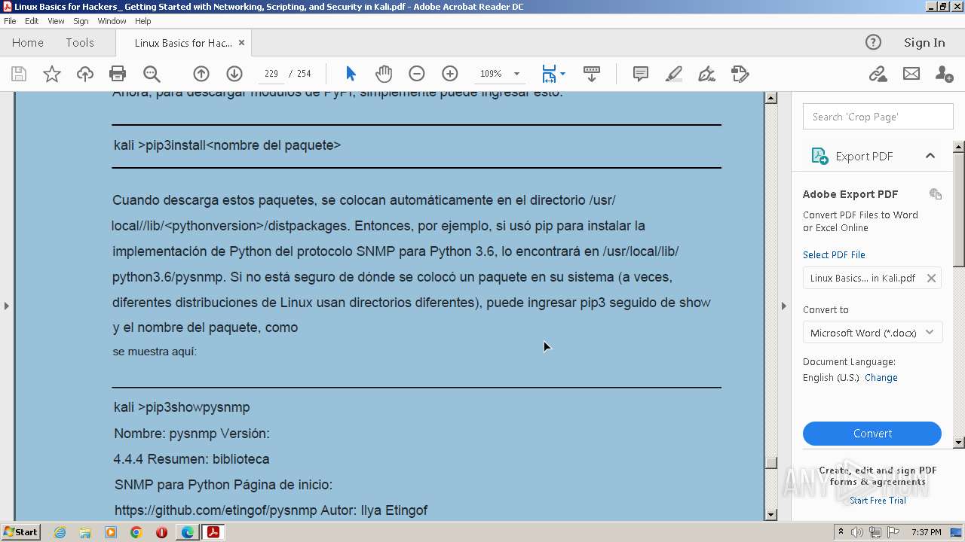Click the scrolling mode download icon
This screenshot has height=542, width=965.
pyautogui.click(x=592, y=74)
